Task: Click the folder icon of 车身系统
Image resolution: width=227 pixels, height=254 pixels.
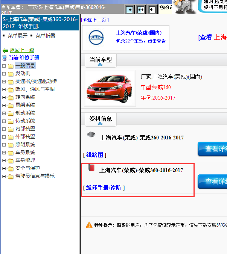Action: click(x=11, y=153)
